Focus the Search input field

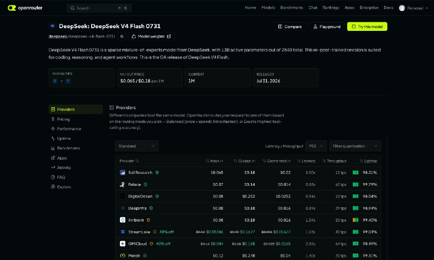click(99, 8)
